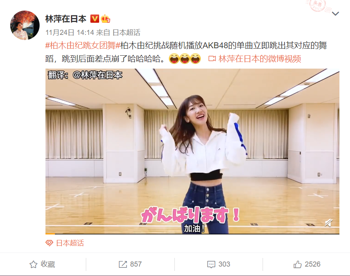Add post to 收藏 favorites
The width and height of the screenshot is (350, 276).
coord(43,264)
